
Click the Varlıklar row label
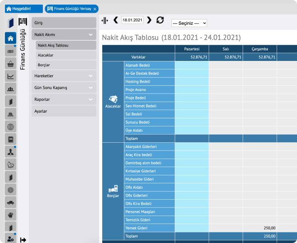(x=139, y=57)
